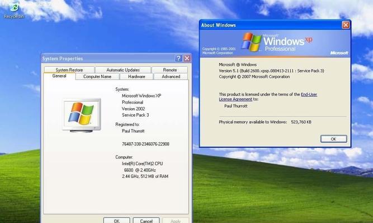Click the product ID 76487-338-2346076-22908

pos(145,144)
